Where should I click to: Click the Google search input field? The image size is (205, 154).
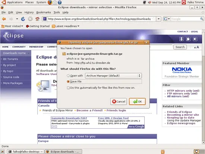[185, 19]
